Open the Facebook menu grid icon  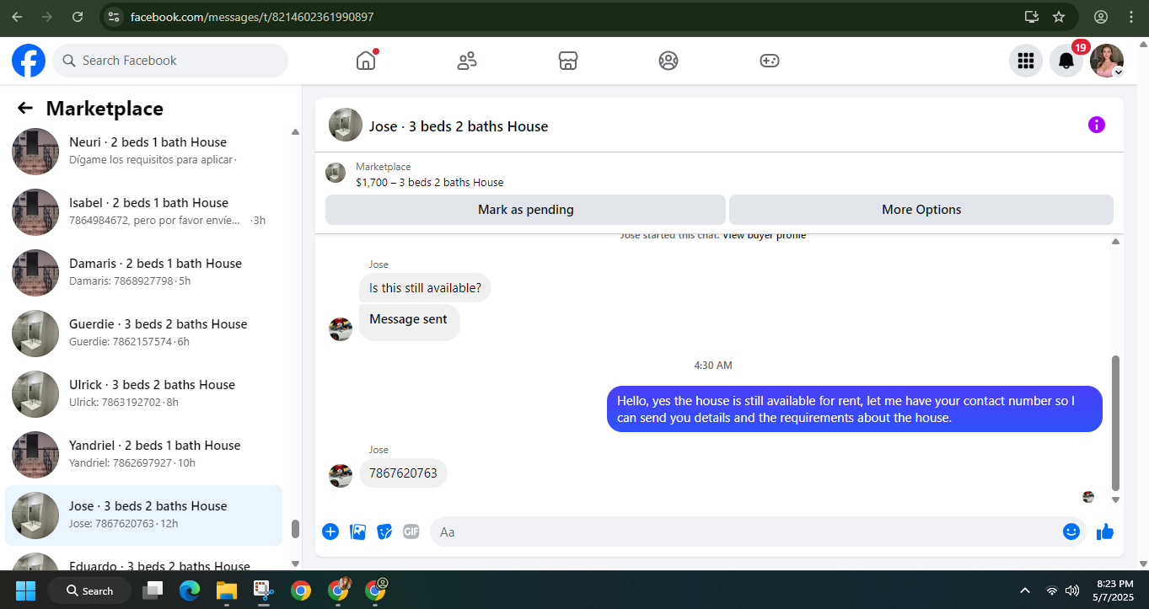[x=1026, y=61]
